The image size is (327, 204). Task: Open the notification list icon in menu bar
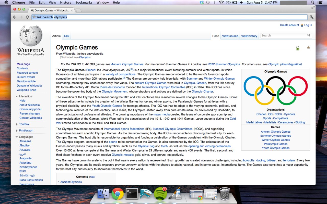tap(320, 2)
